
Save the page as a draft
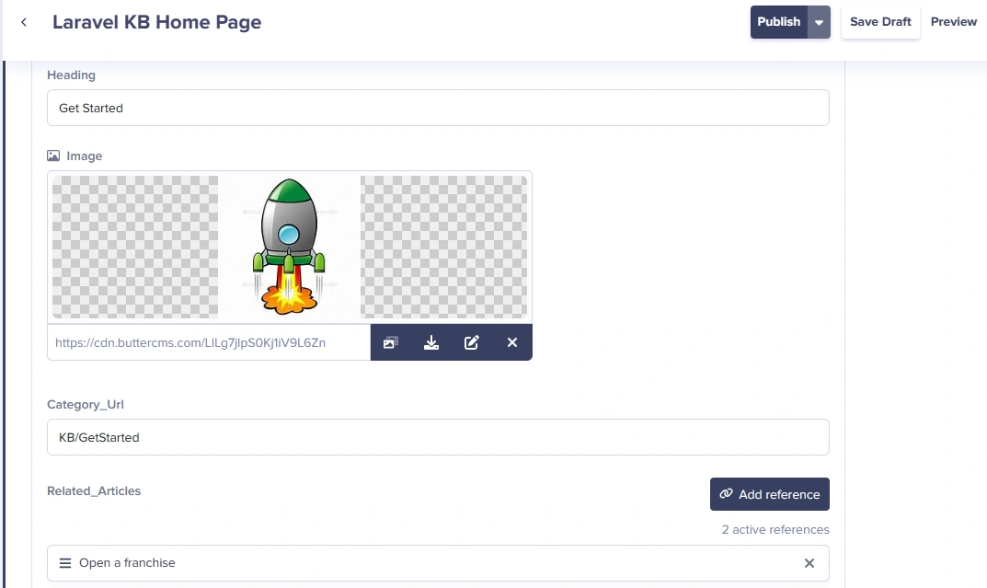tap(880, 22)
